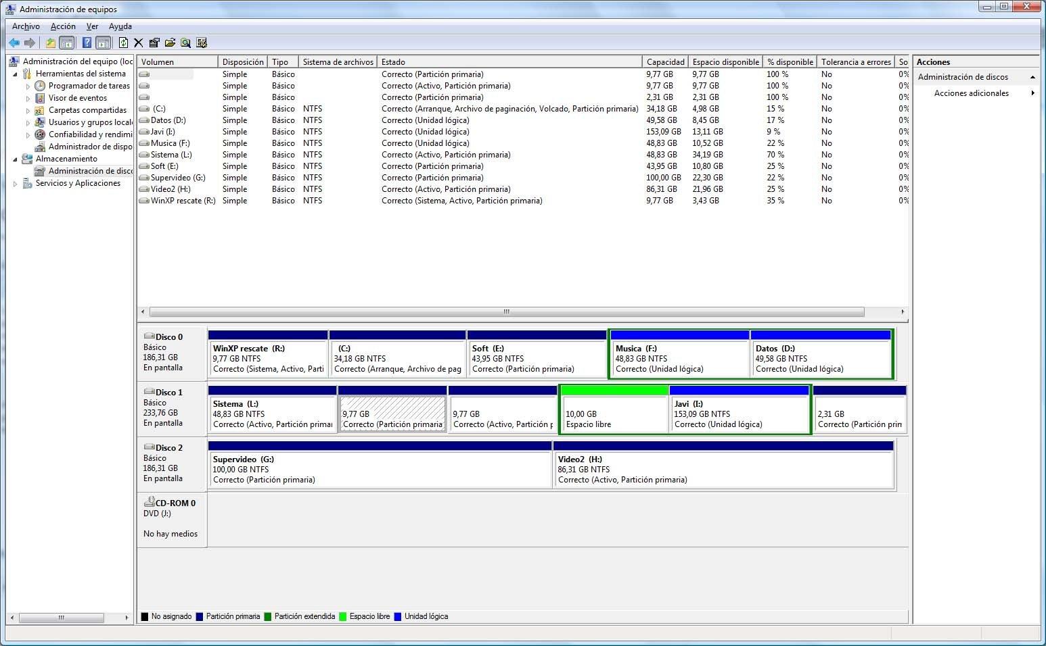Click the Properties icon in the toolbar

point(154,42)
